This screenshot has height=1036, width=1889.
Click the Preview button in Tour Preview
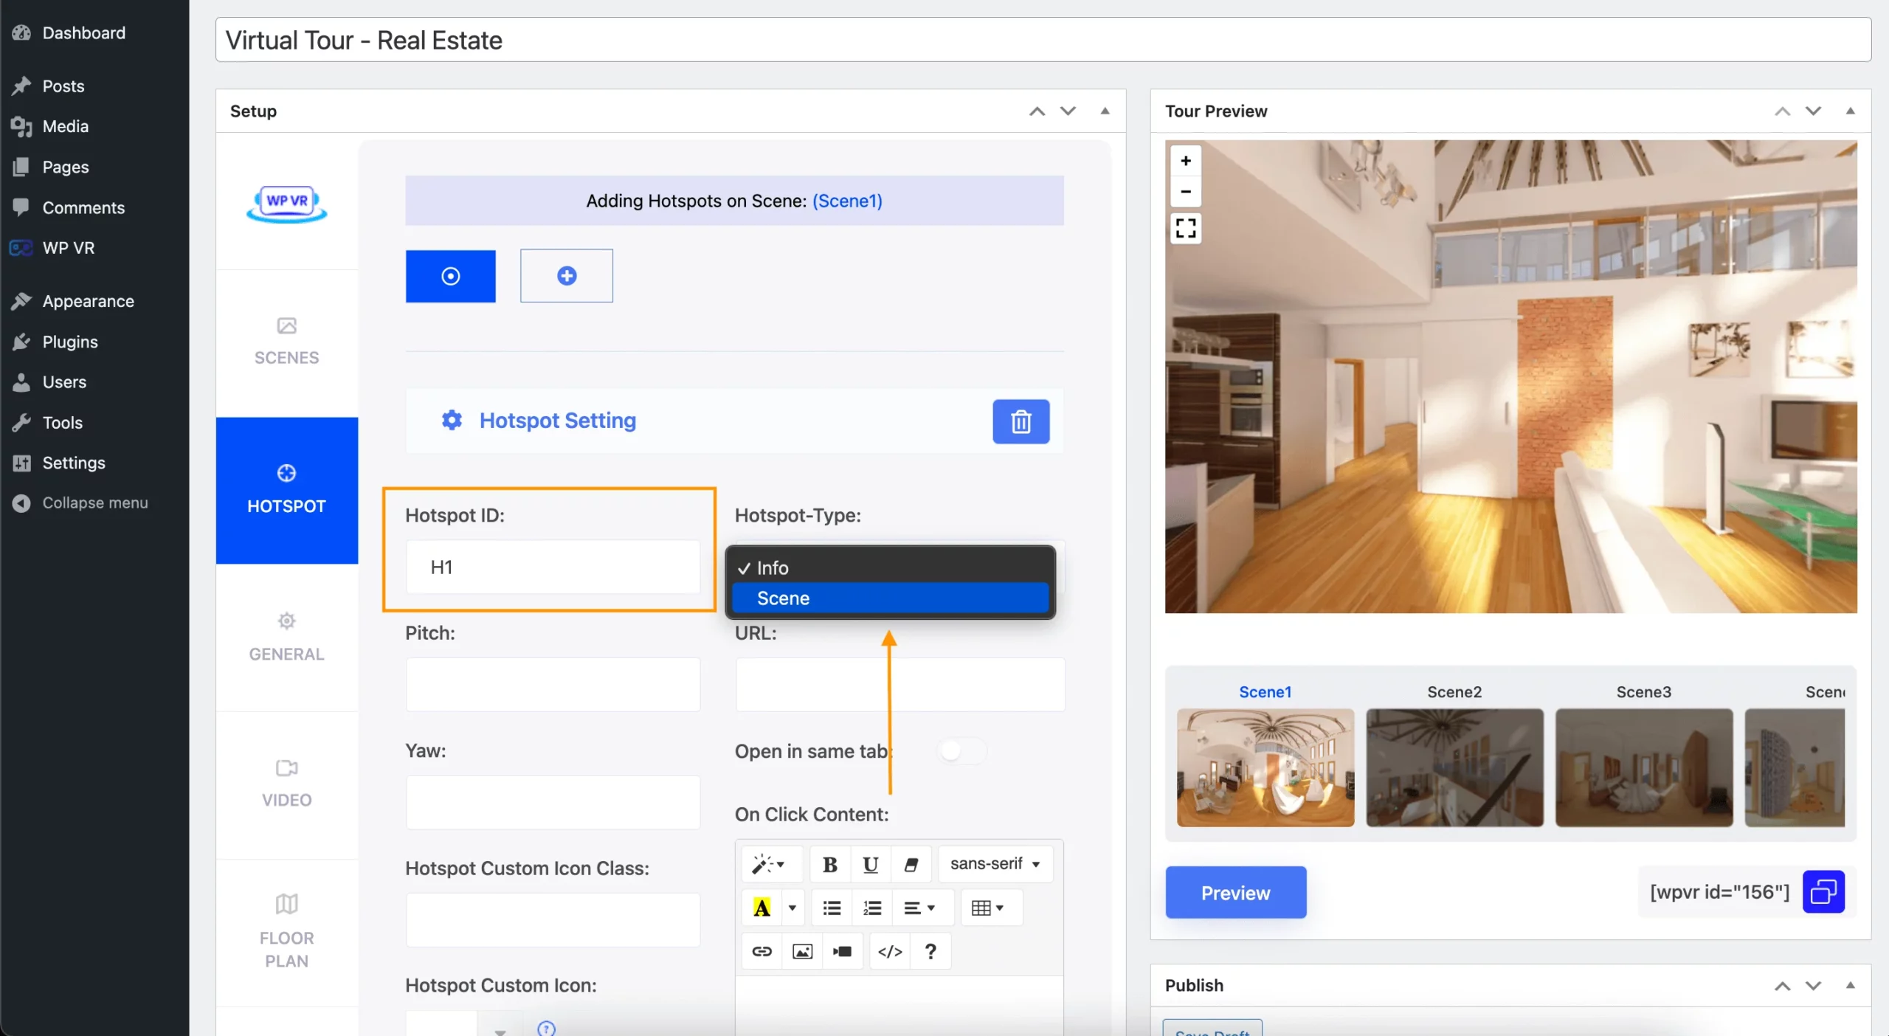[x=1234, y=891]
